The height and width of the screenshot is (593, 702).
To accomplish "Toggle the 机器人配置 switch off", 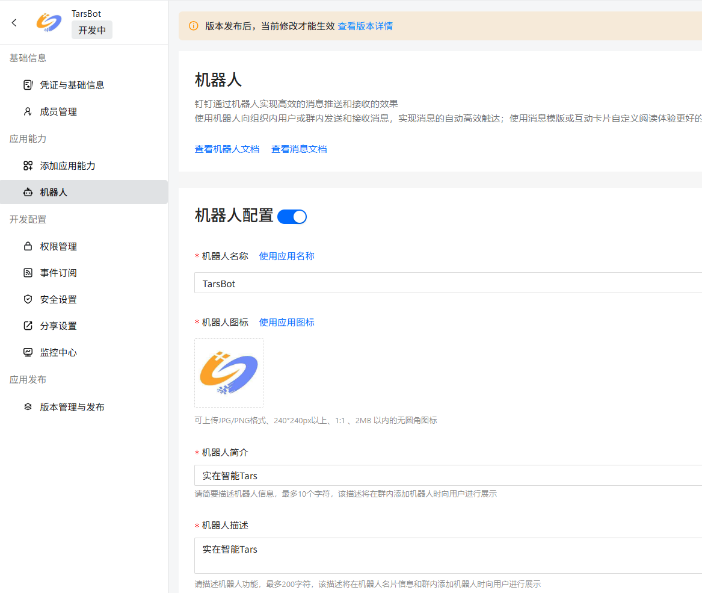I will pos(292,217).
